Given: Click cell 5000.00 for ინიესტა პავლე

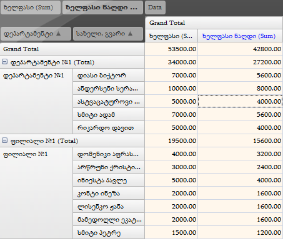Looking at the screenshot, I should pos(171,180).
